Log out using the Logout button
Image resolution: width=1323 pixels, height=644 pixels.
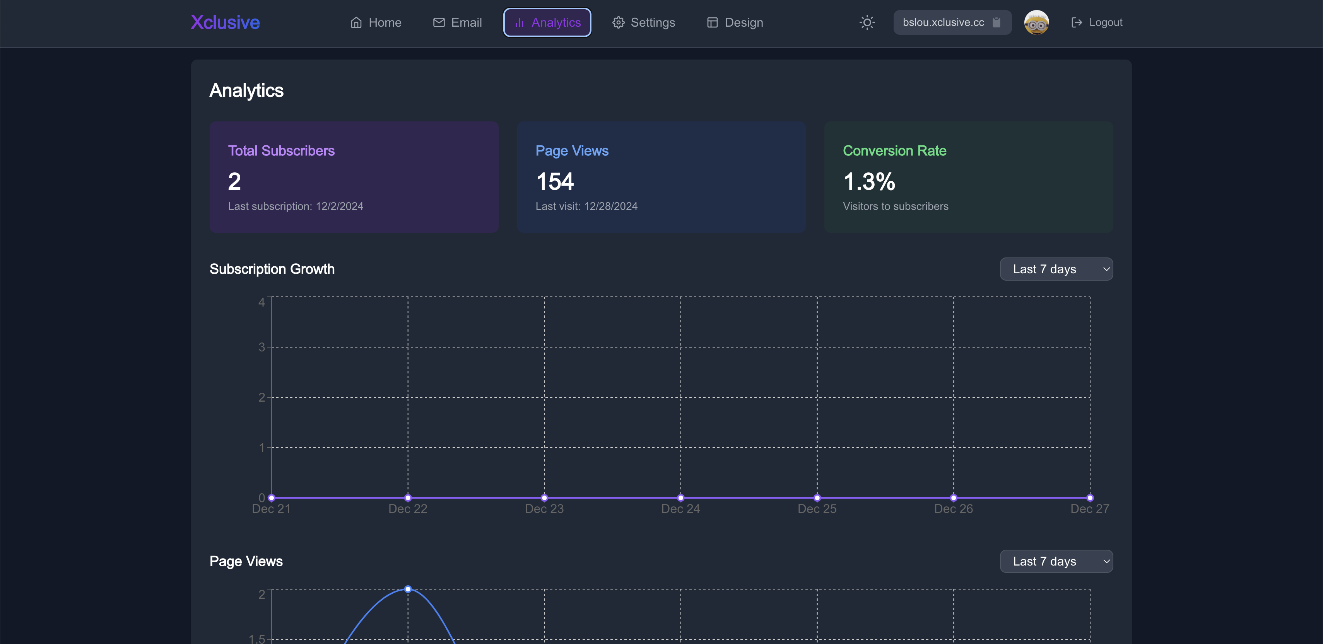click(1097, 22)
